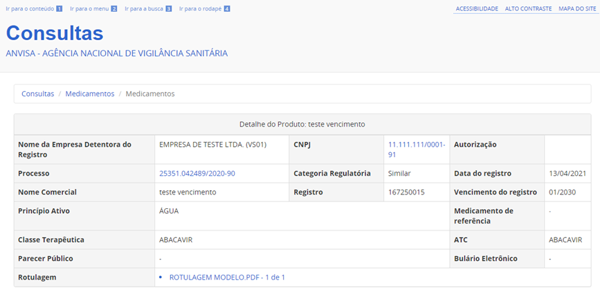Image resolution: width=600 pixels, height=292 pixels.
Task: Click the large 'Consultas' page title
Action: pos(55,33)
